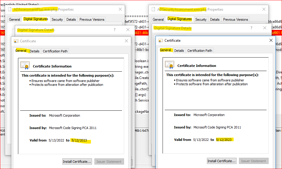The width and height of the screenshot is (282, 169).
Task: Click start date 5/13/2022 in right Certificate dialog
Action: [x=201, y=140]
